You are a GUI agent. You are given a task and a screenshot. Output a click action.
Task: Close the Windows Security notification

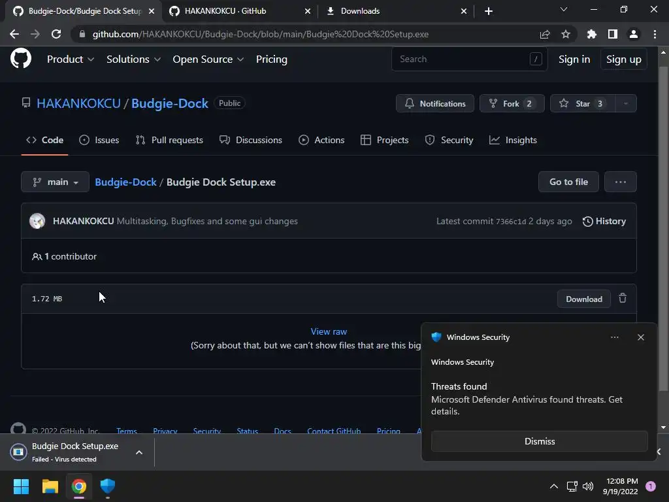click(640, 337)
